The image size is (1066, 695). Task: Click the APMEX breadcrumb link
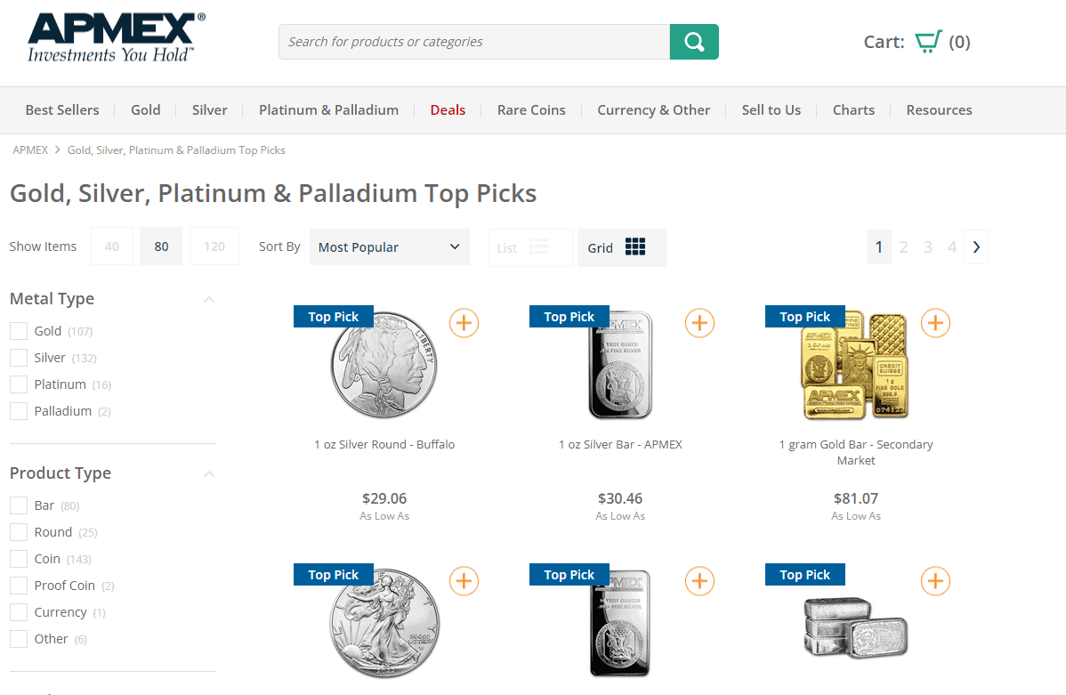pos(30,150)
